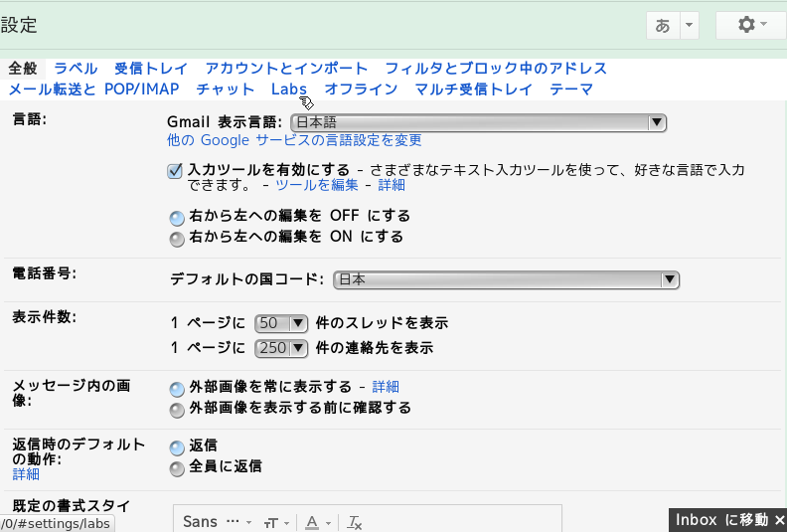Click the ツールを編集 link
The width and height of the screenshot is (787, 532).
(317, 185)
